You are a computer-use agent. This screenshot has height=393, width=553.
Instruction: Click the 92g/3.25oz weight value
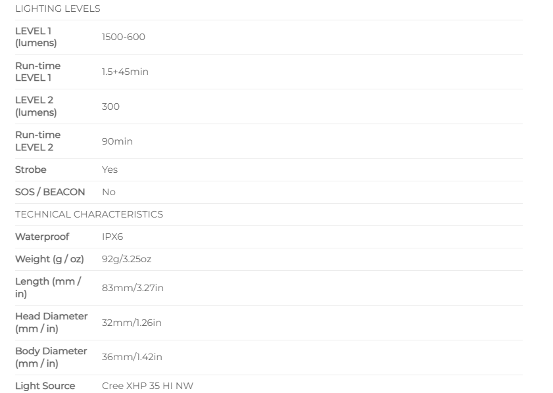click(127, 259)
